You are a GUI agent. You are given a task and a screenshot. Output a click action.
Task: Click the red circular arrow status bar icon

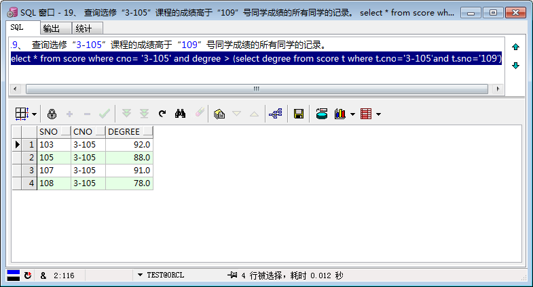click(28, 275)
